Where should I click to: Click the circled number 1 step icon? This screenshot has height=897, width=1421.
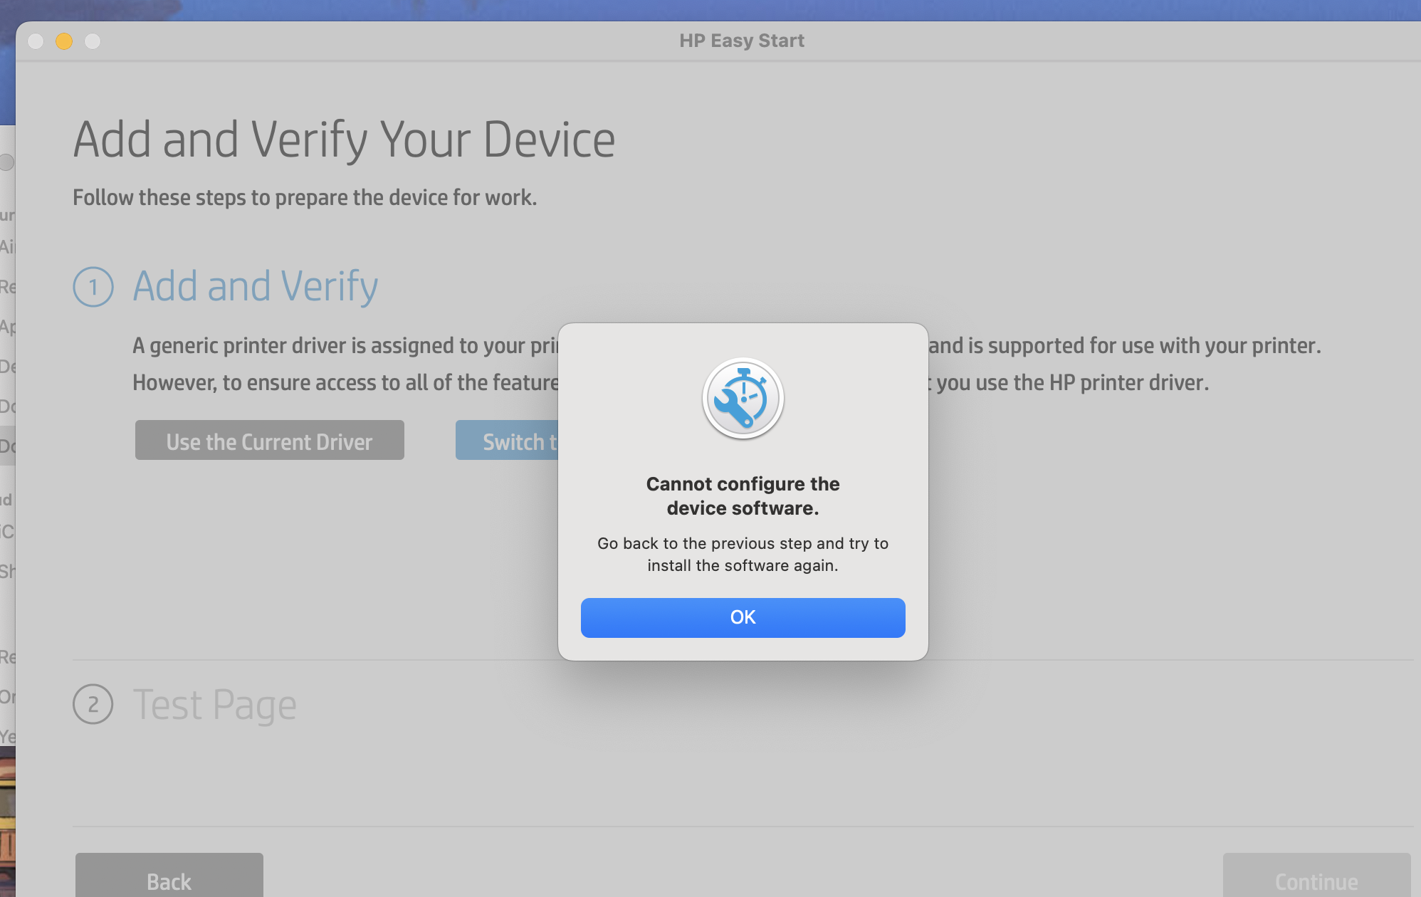(93, 287)
